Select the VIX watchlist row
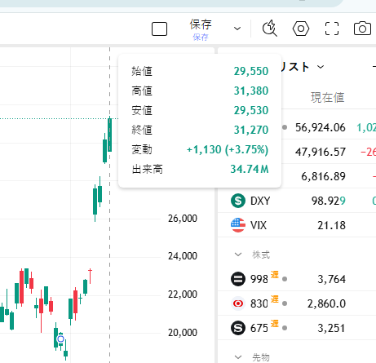The width and height of the screenshot is (376, 363). [297, 225]
